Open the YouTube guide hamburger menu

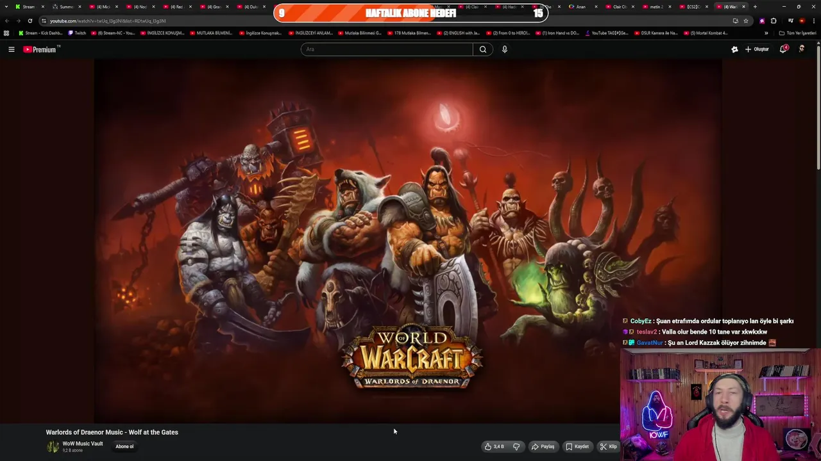11,49
